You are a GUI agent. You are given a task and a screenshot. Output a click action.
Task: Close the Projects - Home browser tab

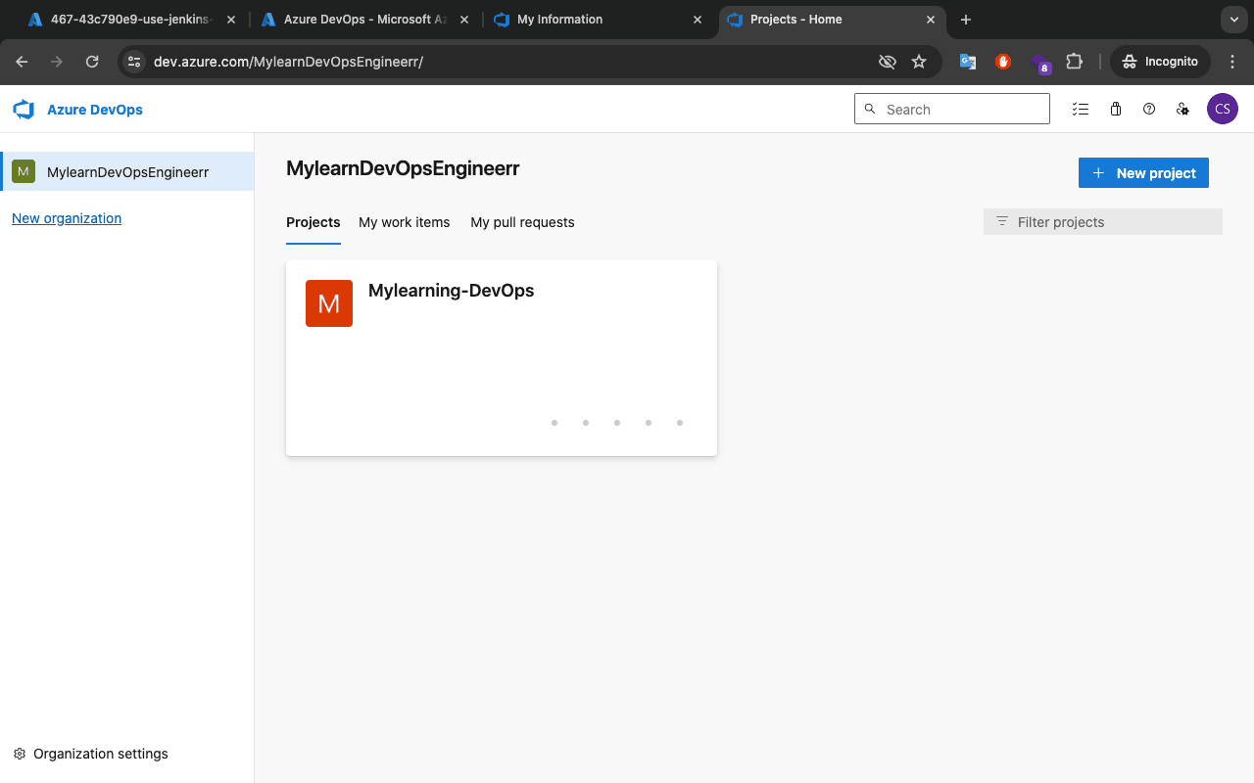(931, 20)
